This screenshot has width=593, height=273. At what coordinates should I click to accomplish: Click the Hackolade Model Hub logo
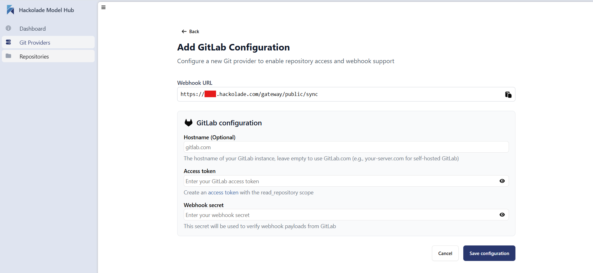point(10,10)
